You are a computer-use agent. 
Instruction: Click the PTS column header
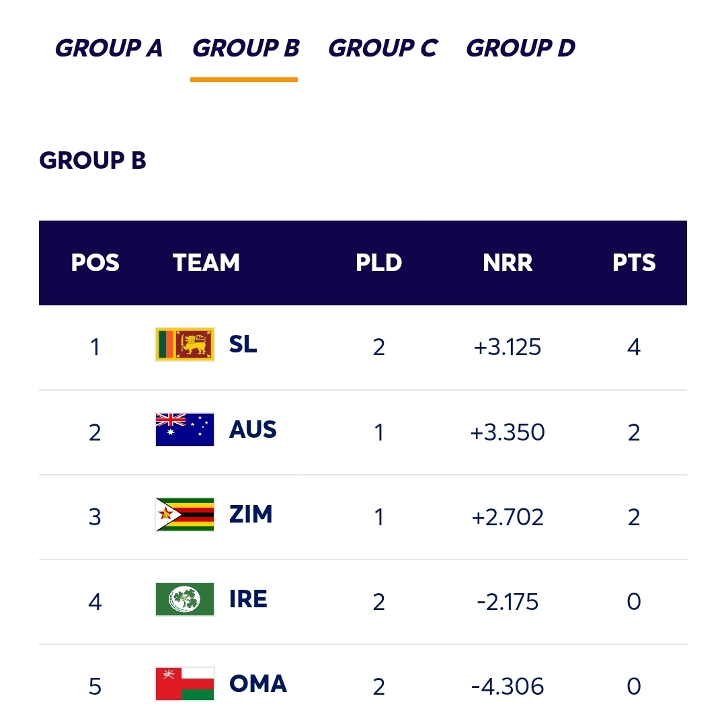[634, 263]
